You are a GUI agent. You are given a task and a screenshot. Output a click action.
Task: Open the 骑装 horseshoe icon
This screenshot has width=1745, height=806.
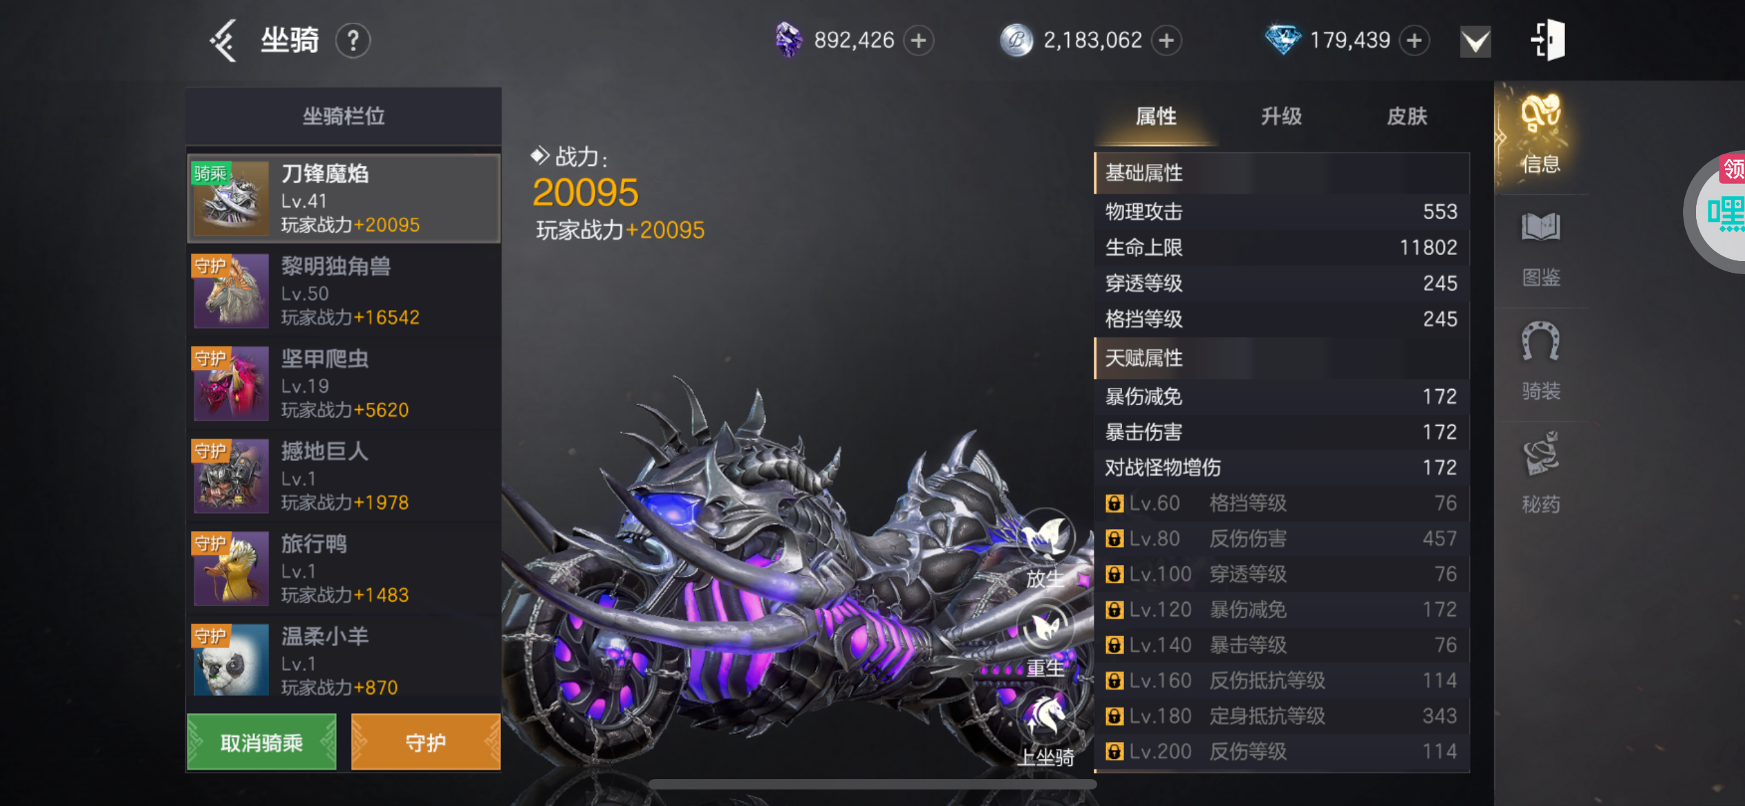1541,362
